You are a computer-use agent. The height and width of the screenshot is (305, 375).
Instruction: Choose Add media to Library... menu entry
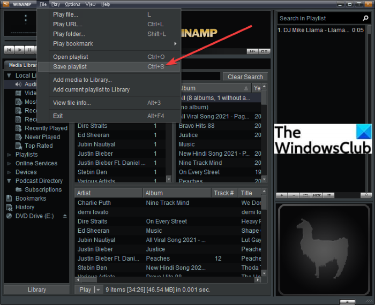(109, 80)
